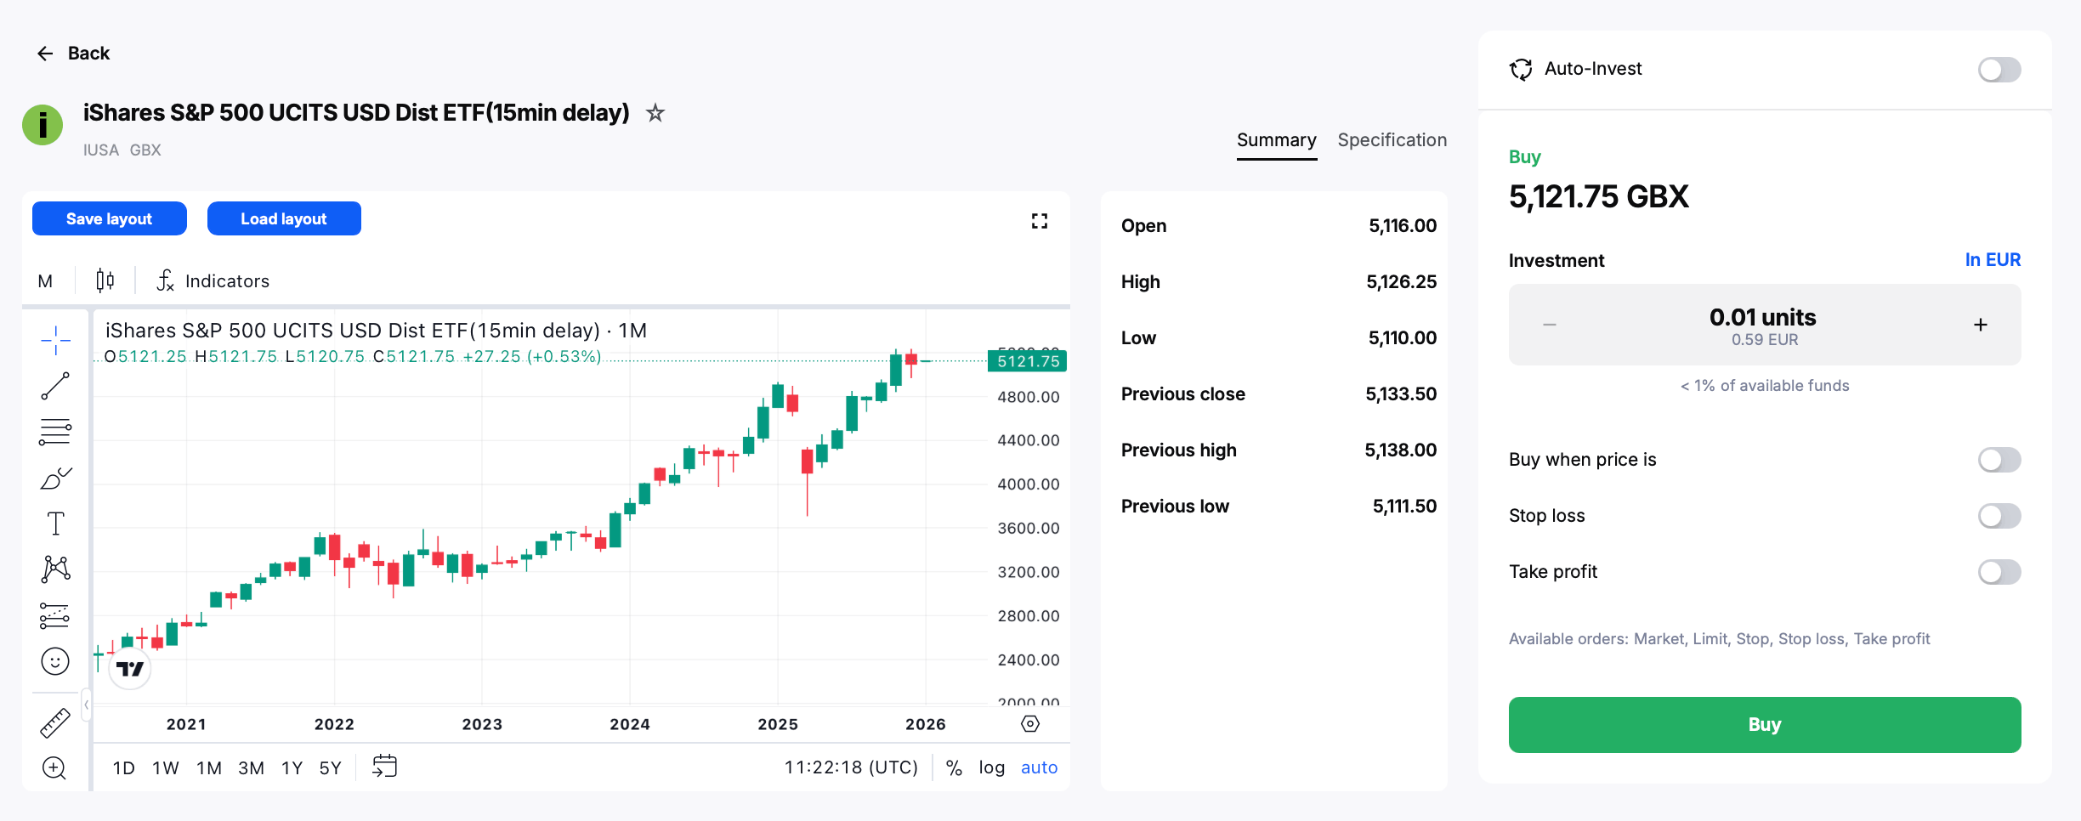Toggle auto scale on chart
Viewport: 2081px width, 821px height.
click(1039, 767)
